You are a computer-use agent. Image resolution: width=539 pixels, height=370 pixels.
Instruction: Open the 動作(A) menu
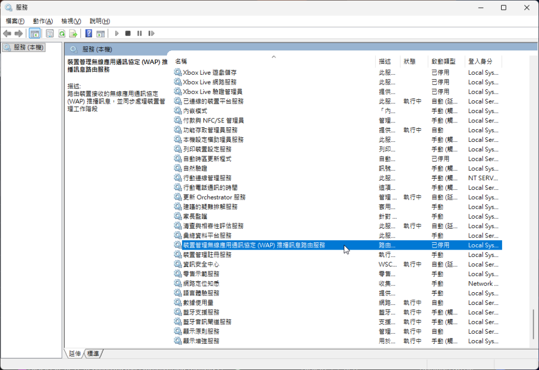coord(43,21)
